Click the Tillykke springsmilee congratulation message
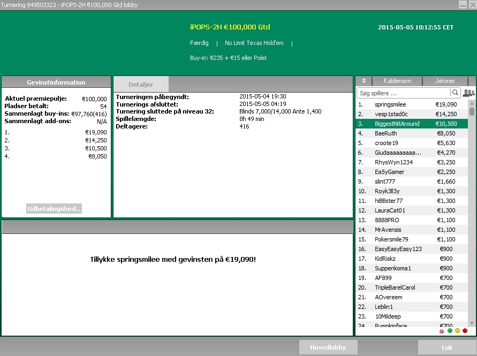 tap(173, 260)
